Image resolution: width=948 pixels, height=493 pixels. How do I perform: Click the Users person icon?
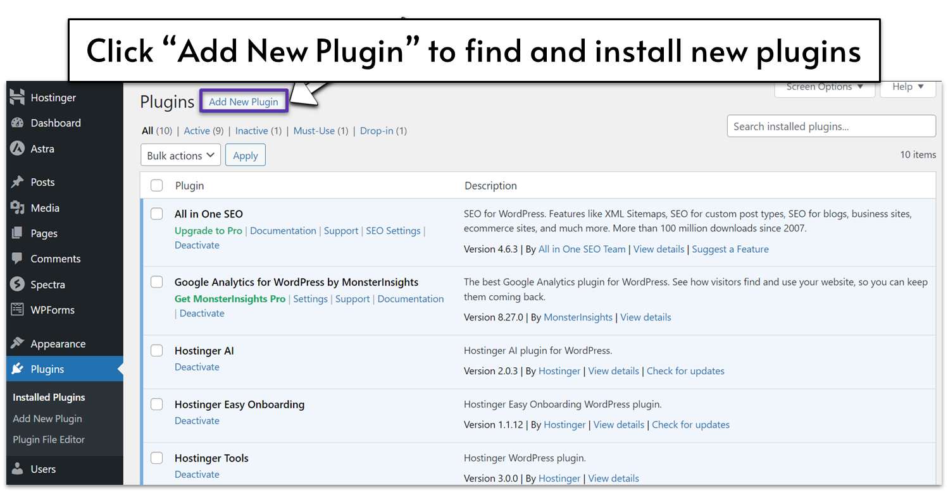18,469
